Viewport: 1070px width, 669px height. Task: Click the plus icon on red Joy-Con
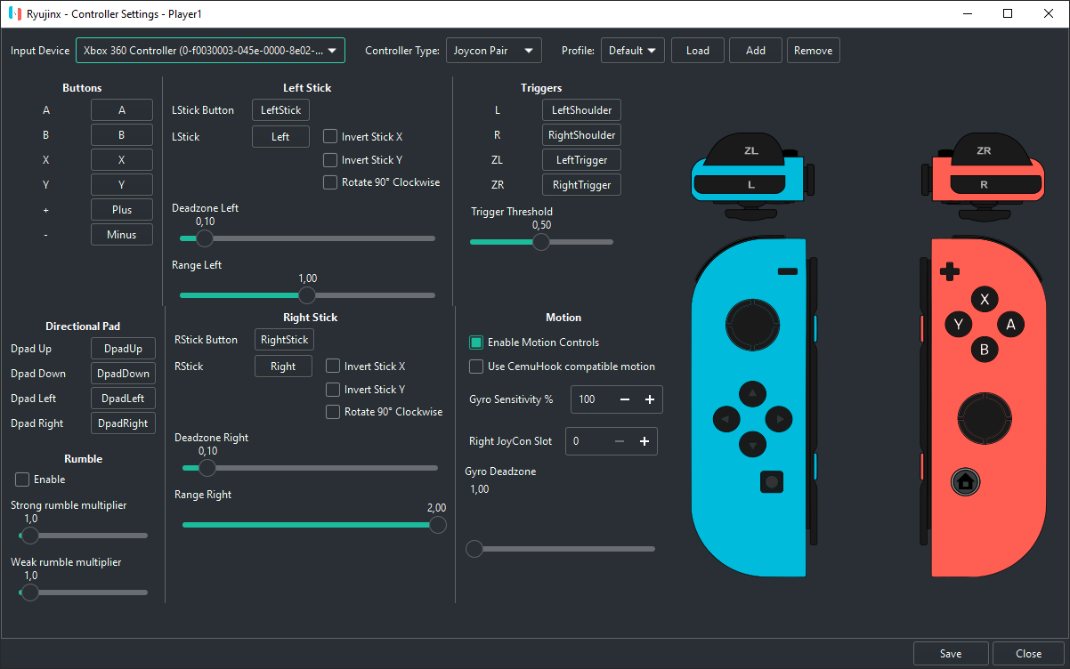(x=950, y=272)
